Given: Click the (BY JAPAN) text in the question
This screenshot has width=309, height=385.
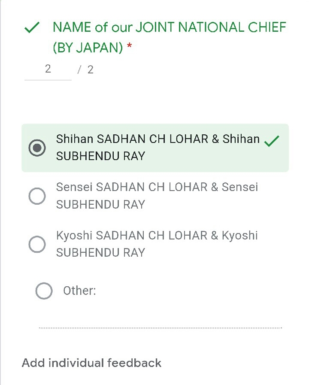Looking at the screenshot, I should [88, 48].
